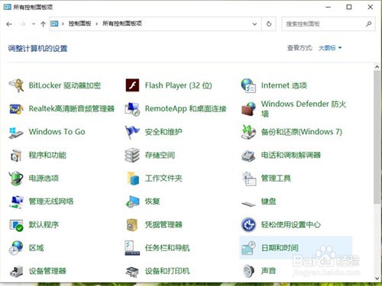The image size is (382, 286).
Task: Expand chevron before 控制面板 breadcrumb
Action: [x=63, y=24]
